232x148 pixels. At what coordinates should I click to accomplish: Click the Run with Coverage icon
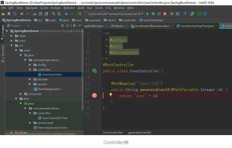(x=159, y=14)
